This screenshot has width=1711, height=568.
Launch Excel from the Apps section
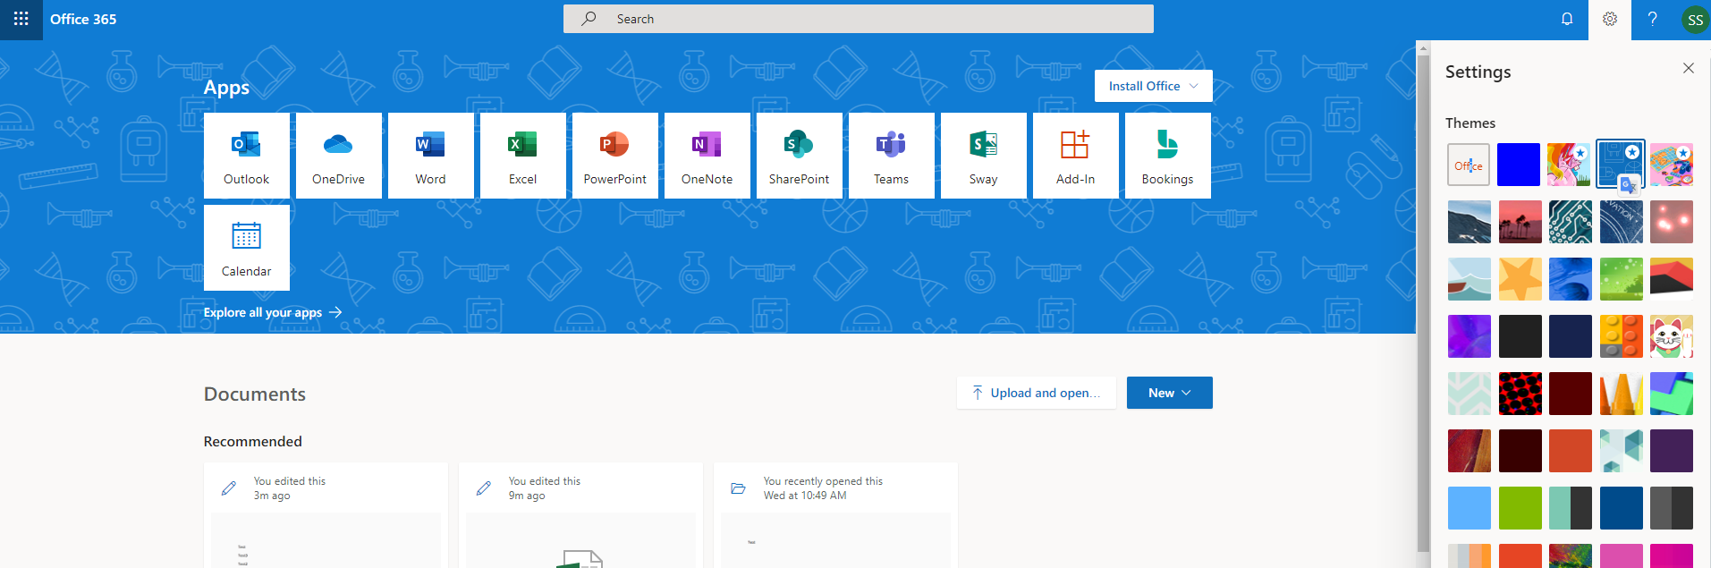click(x=523, y=156)
